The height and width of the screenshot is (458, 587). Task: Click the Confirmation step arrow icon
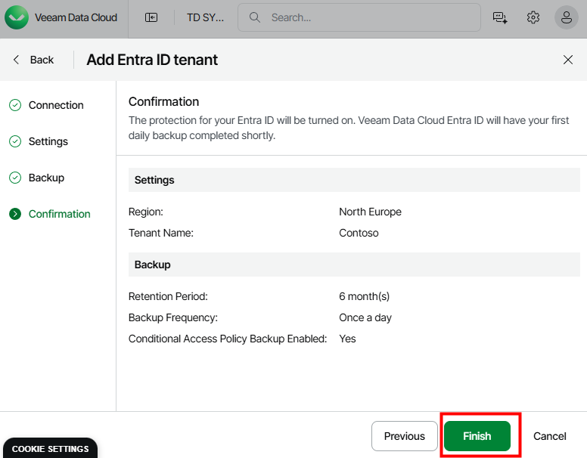tap(15, 214)
